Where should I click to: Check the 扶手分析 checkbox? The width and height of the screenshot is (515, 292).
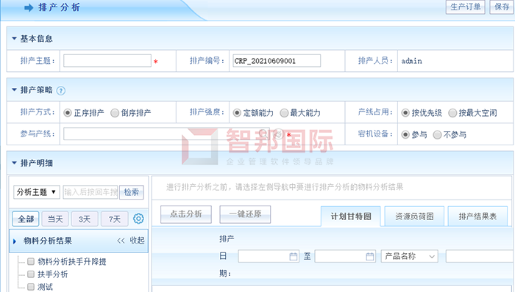31,274
